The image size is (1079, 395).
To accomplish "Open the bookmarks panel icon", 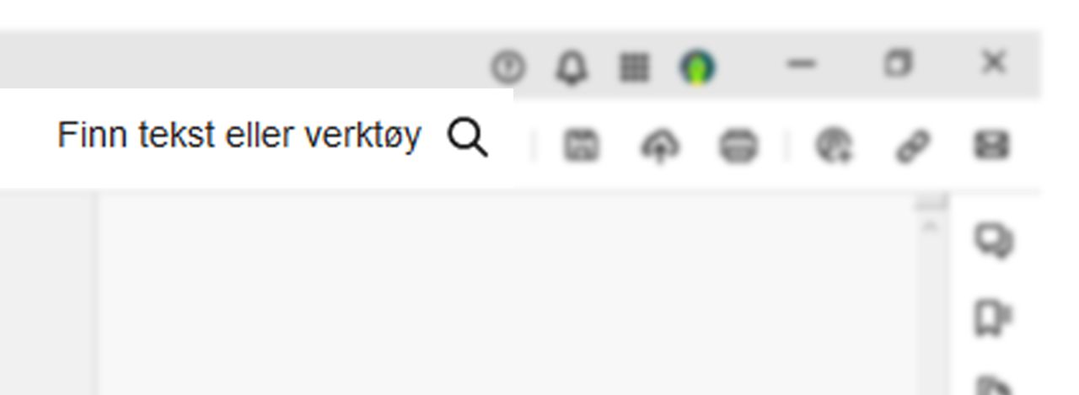I will [x=993, y=318].
